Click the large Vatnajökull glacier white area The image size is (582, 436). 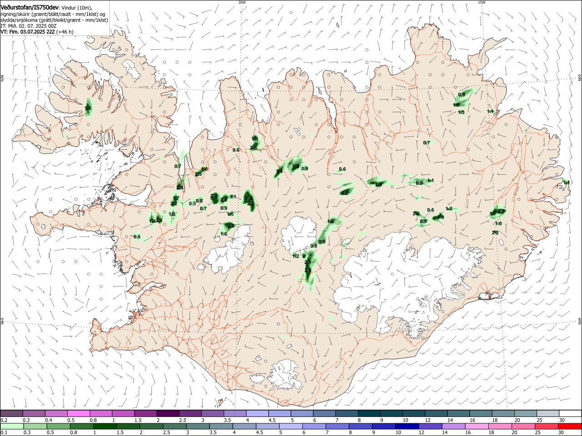coord(400,277)
